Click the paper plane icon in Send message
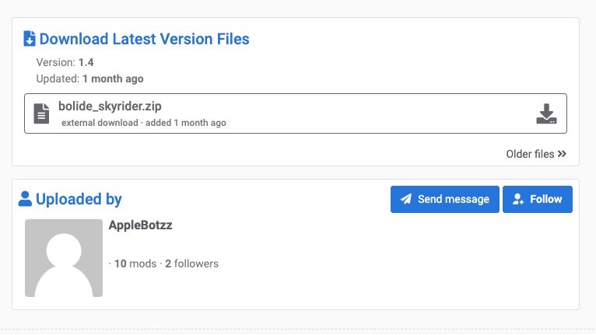The width and height of the screenshot is (596, 335). pos(405,199)
